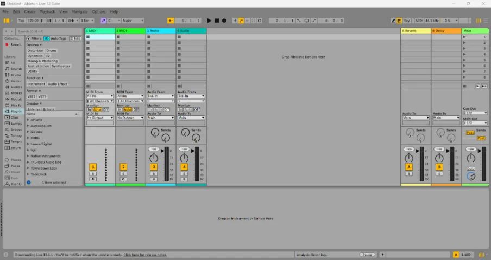Expand the Native Instruments plug-in folder

(28, 156)
